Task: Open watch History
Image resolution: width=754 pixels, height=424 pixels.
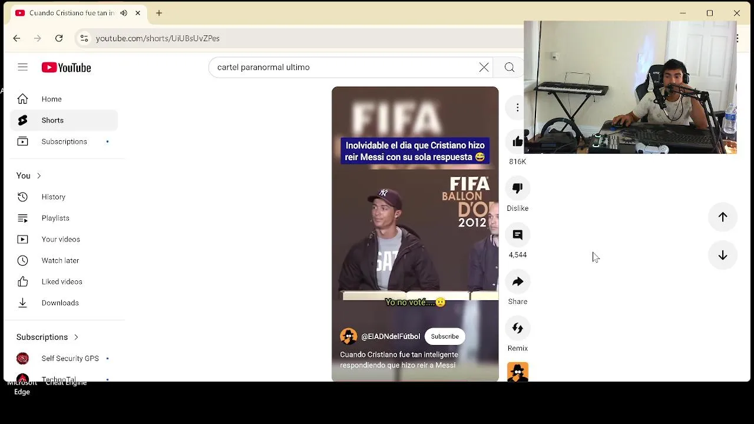Action: [x=64, y=197]
